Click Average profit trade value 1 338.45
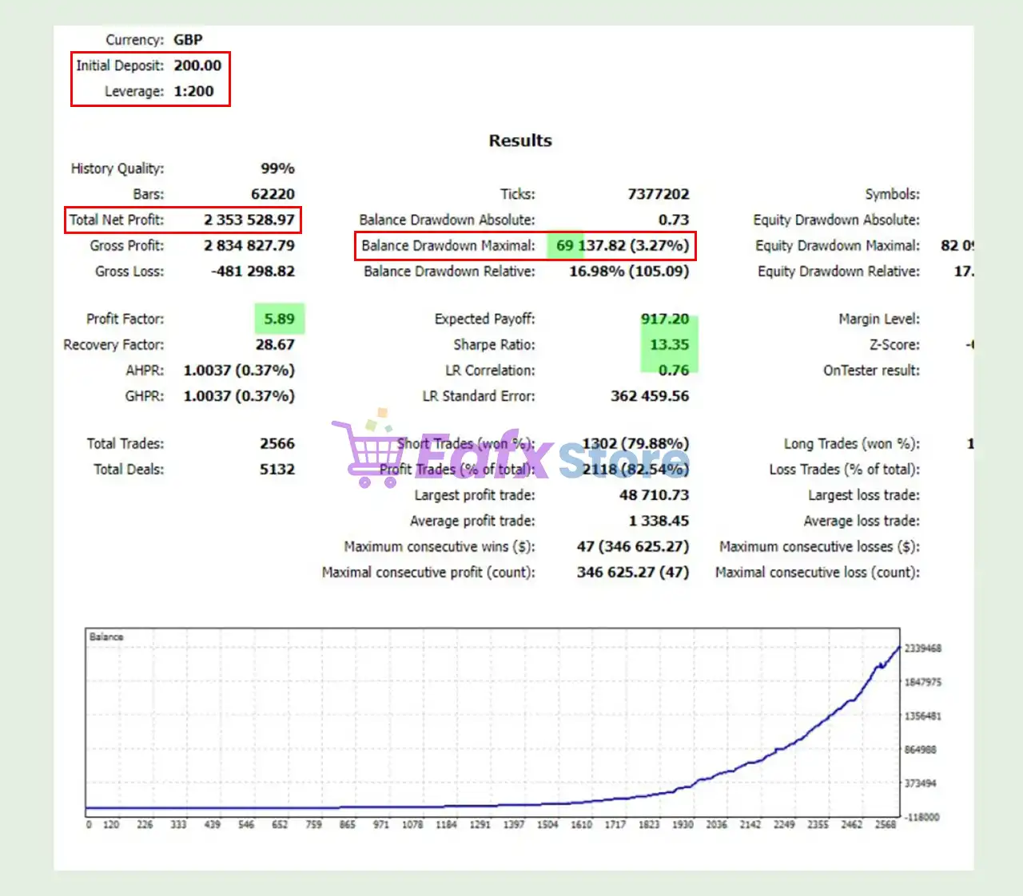The height and width of the screenshot is (896, 1023). 659,521
